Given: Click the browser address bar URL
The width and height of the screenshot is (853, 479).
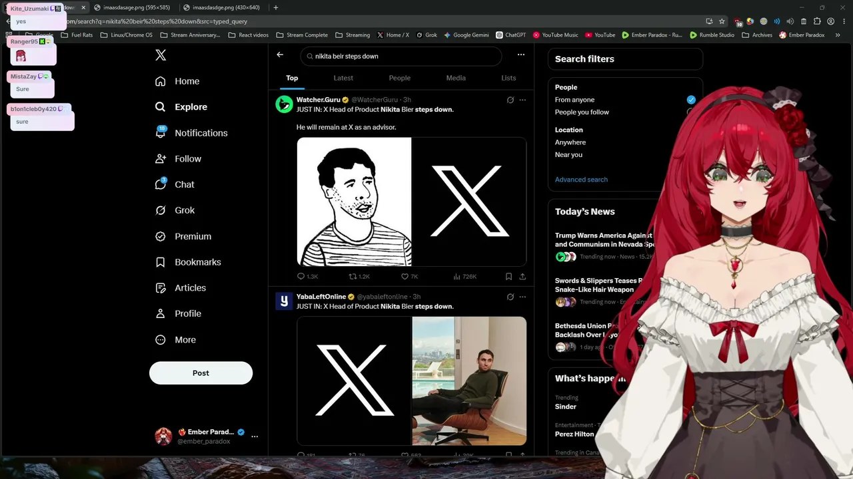Looking at the screenshot, I should click(x=157, y=21).
